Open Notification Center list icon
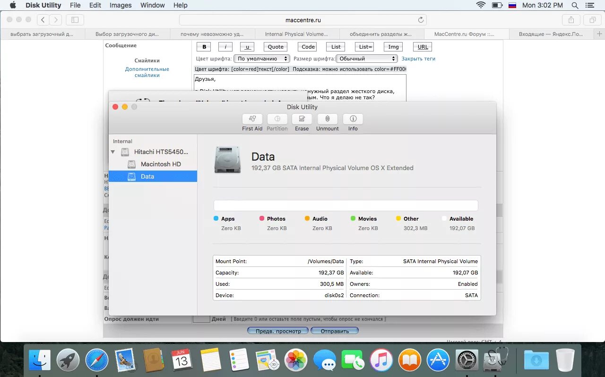Viewport: 605px width, 377px height. point(589,5)
